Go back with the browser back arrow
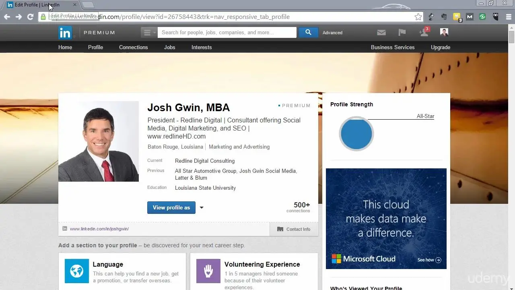Viewport: 515px width, 290px height. click(x=7, y=17)
